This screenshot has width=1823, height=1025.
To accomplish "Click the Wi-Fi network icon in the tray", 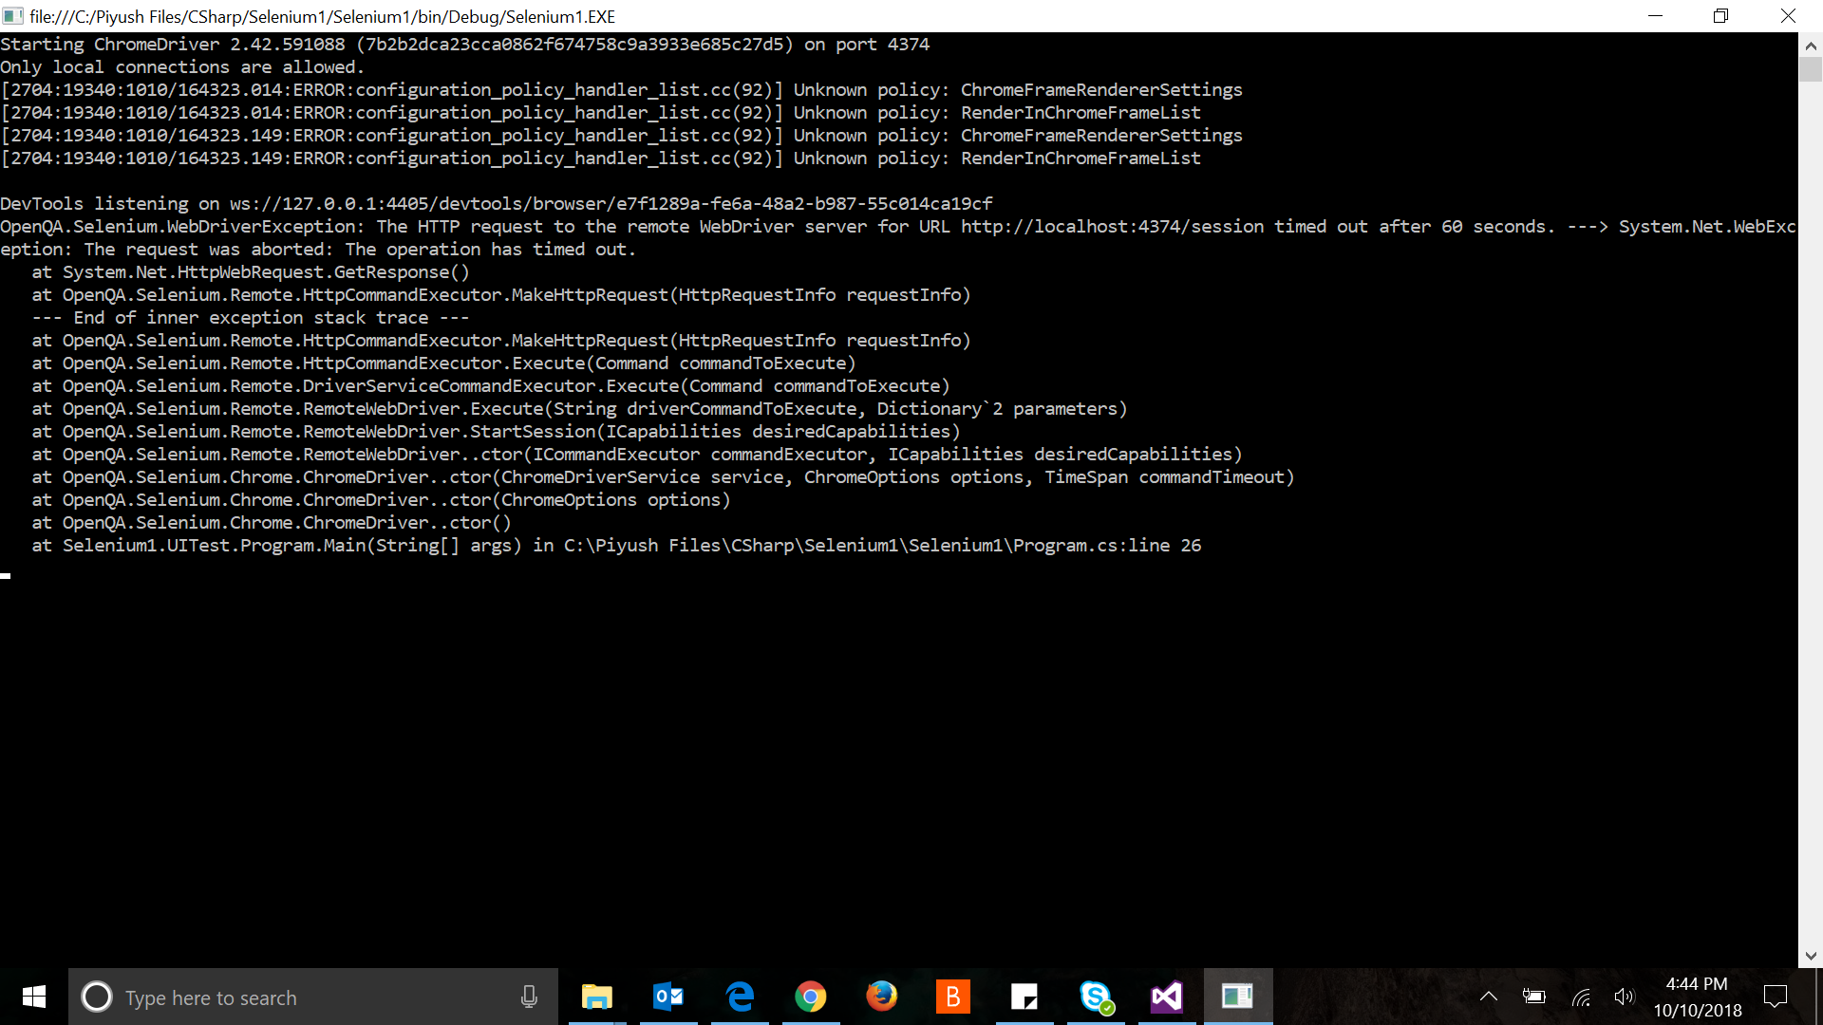I will point(1580,997).
